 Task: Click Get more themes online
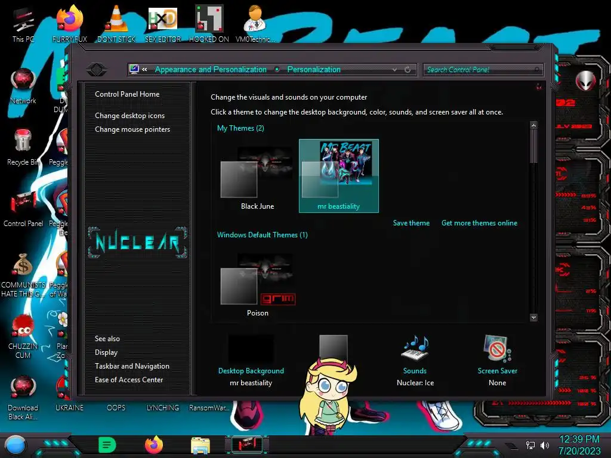point(479,223)
